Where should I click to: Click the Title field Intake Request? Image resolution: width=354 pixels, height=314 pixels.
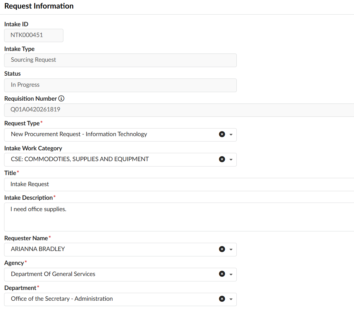click(x=179, y=185)
